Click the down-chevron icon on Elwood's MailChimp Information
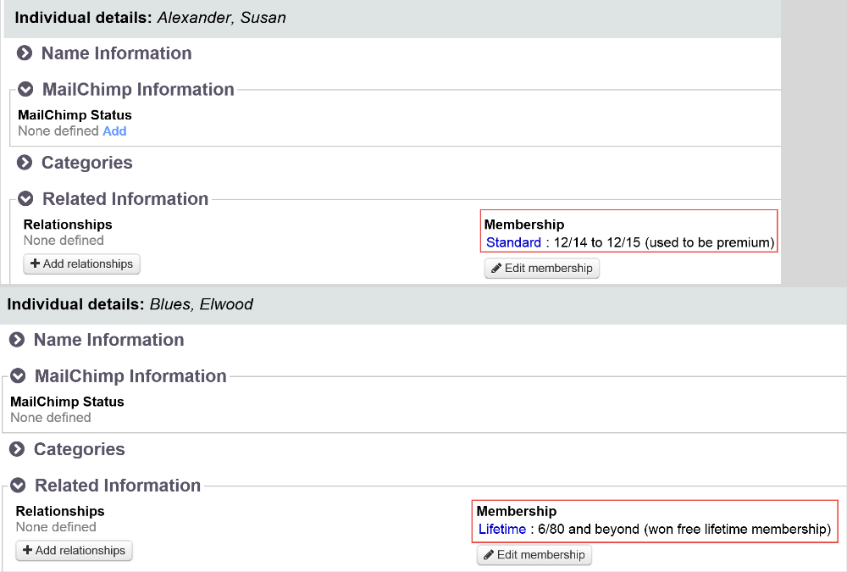Screen dimensions: 847x572 17,375
